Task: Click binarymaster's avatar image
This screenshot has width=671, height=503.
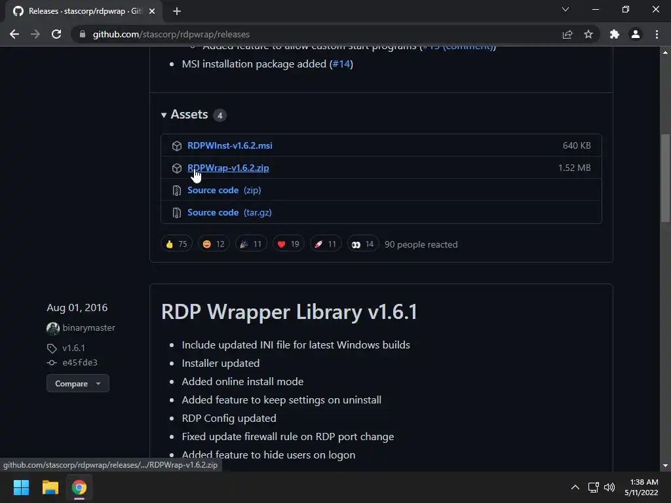Action: [x=52, y=328]
